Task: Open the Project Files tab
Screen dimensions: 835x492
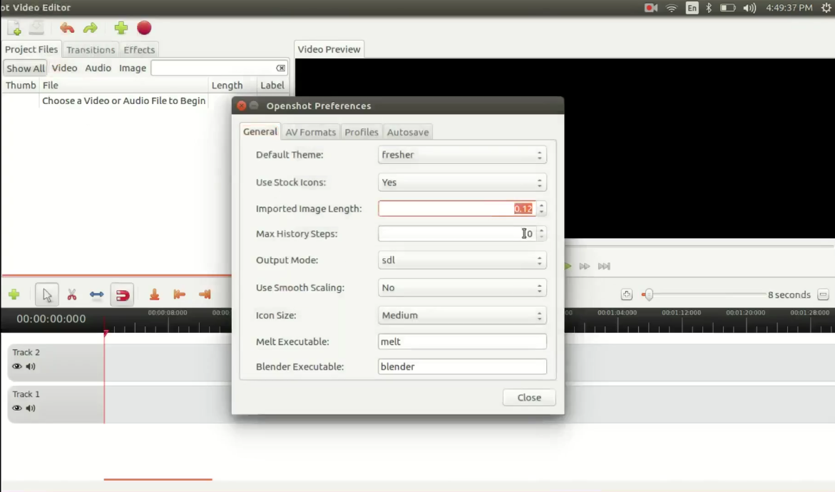Action: (x=31, y=49)
